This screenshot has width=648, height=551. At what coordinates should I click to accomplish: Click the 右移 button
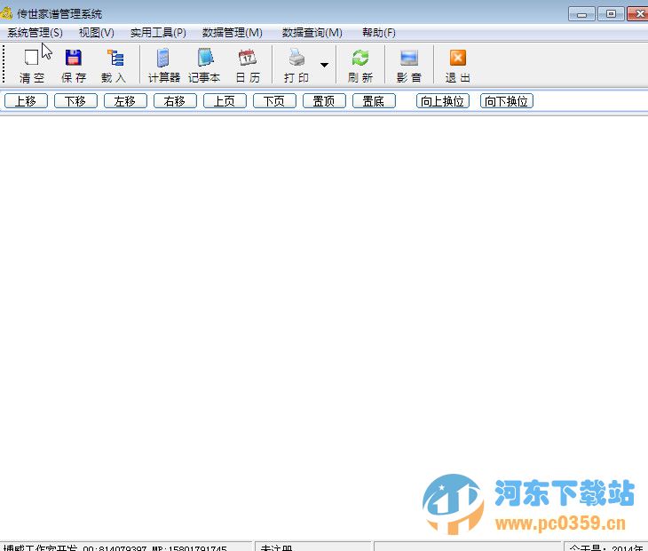(175, 101)
